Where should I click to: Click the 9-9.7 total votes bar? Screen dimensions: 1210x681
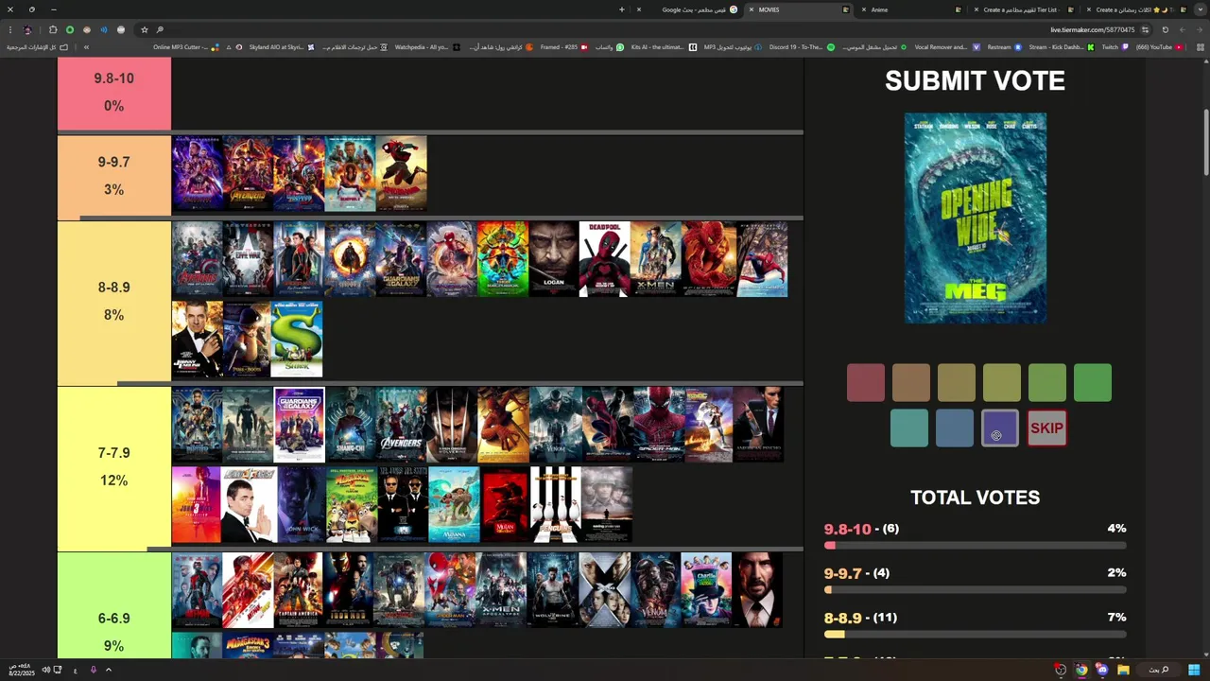pos(976,590)
